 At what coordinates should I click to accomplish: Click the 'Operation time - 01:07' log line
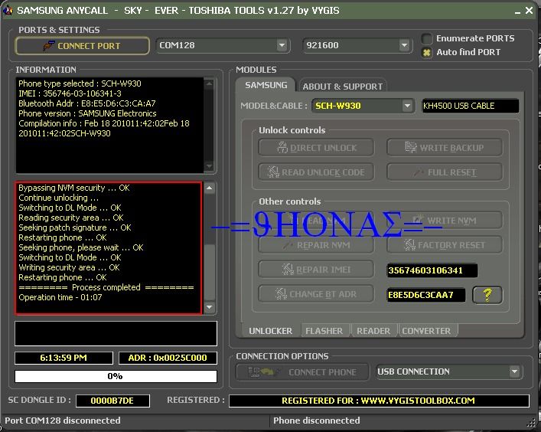[x=60, y=297]
